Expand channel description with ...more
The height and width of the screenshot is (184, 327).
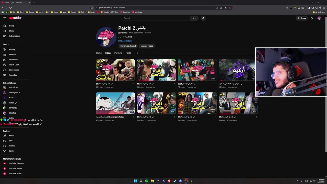[x=129, y=37]
